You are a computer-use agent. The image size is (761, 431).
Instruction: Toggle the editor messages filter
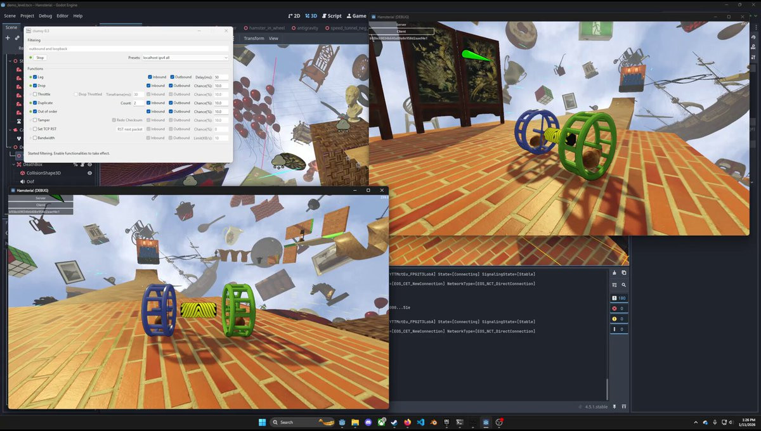[619, 329]
